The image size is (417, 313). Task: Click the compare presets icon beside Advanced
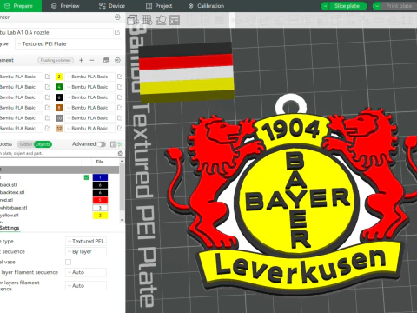tap(113, 144)
